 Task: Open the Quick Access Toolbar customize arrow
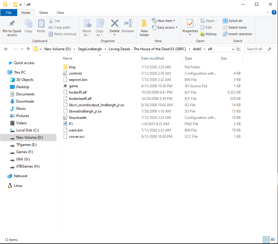(x=20, y=5)
